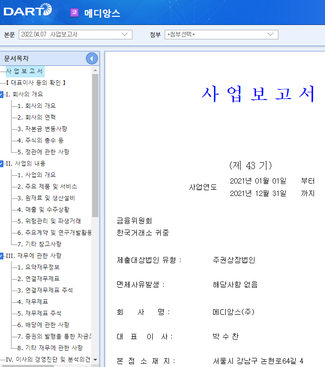Click the 사 업 보 고 서 document title

[x=258, y=94]
